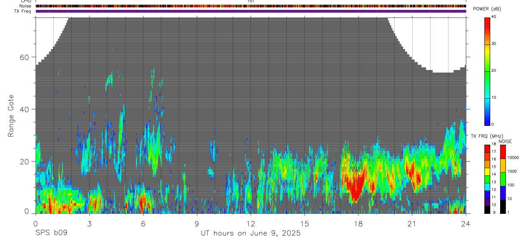Select the TX Freq purple strip
Screen dimensions: 524x242
(x=251, y=11)
